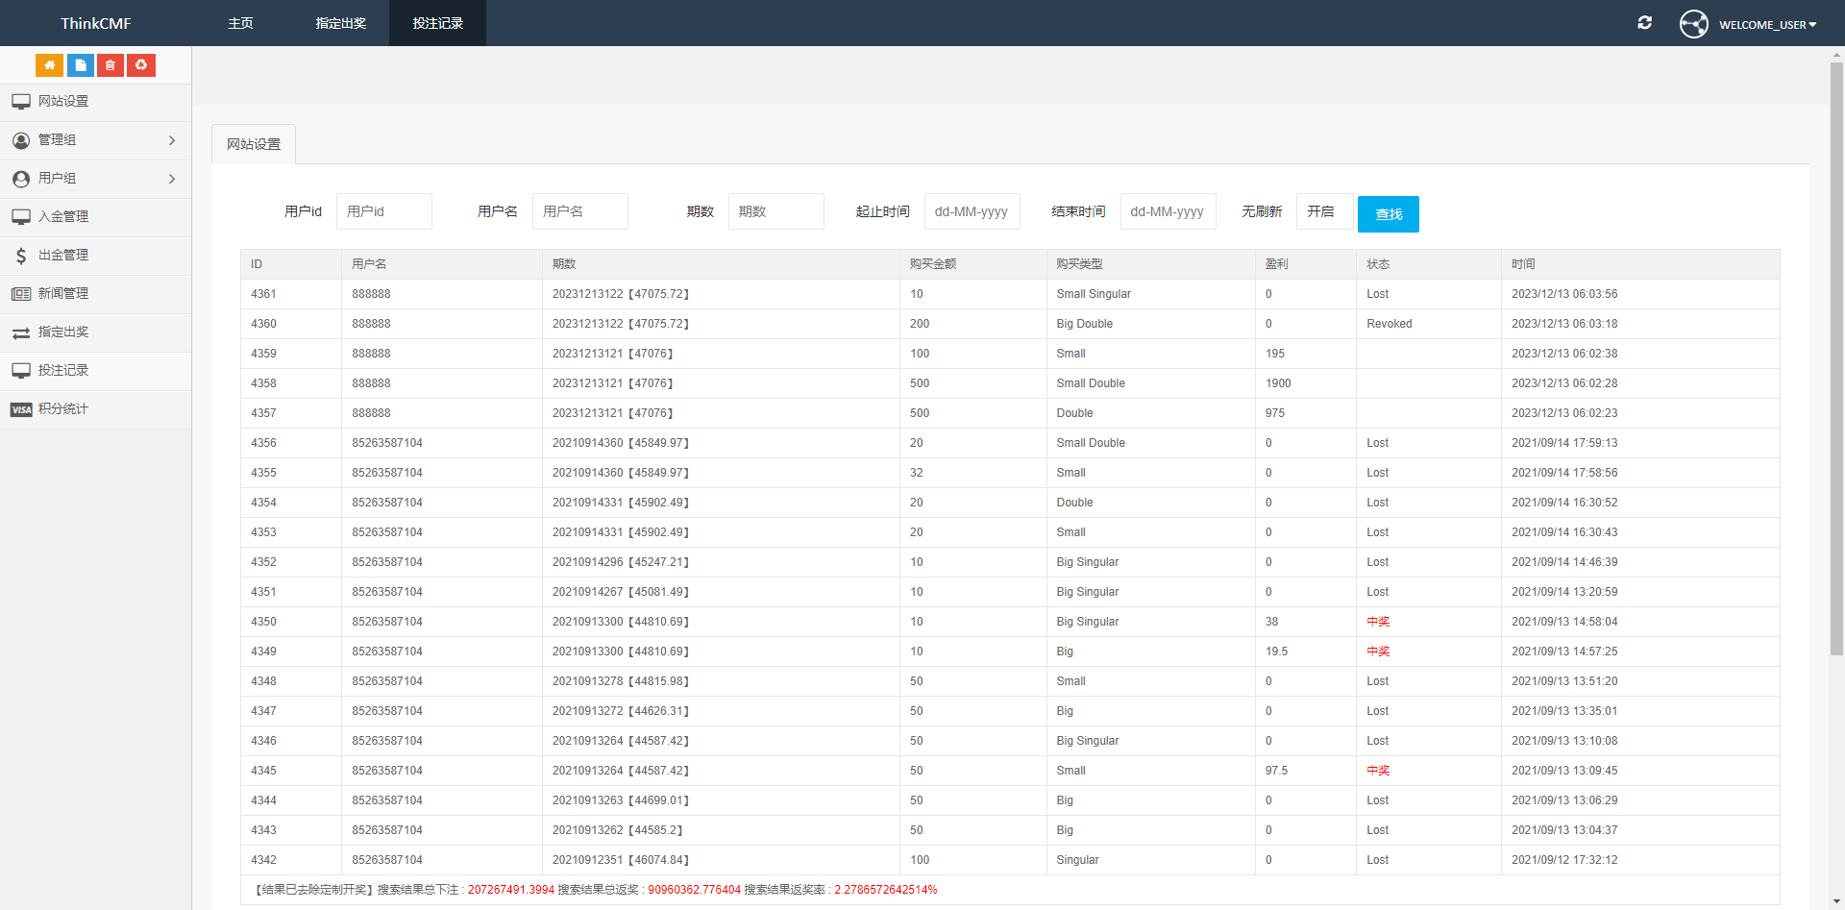This screenshot has width=1845, height=910.
Task: Click the orange home icon button
Action: tap(49, 65)
